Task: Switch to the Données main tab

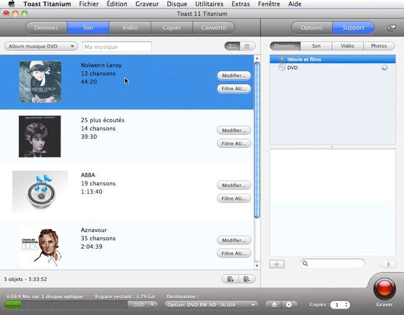Action: pyautogui.click(x=46, y=28)
